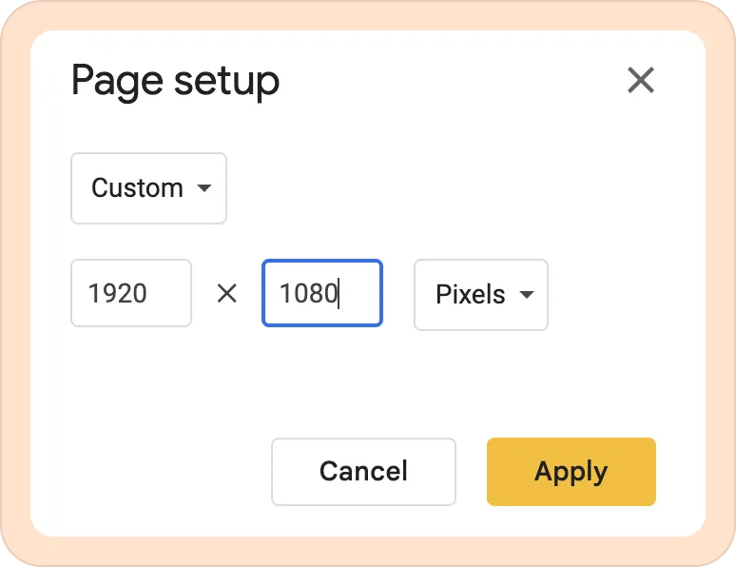Viewport: 736px width, 567px height.
Task: Click the multiplication sign between dimension fields
Action: [x=227, y=294]
